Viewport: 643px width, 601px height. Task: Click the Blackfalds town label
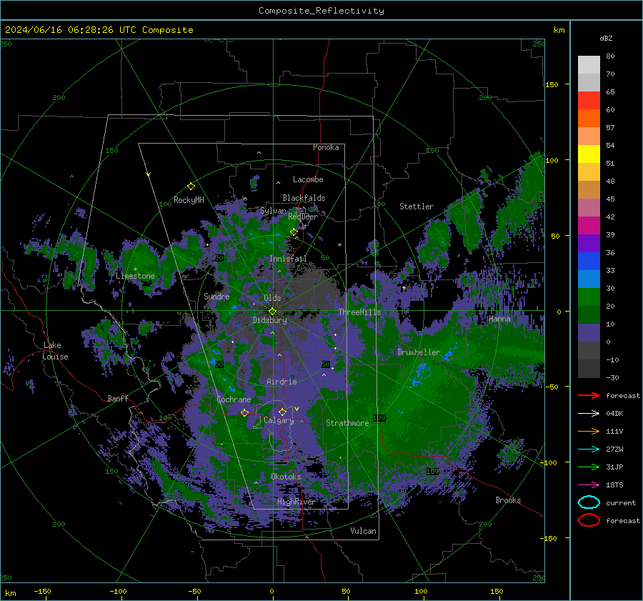pos(304,198)
